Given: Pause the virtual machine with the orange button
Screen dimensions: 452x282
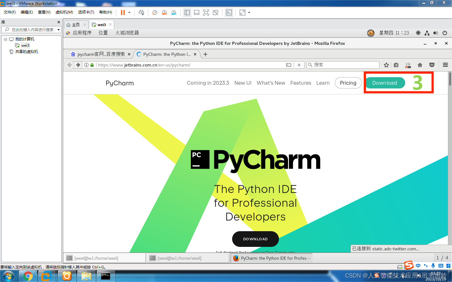Looking at the screenshot, I should coord(123,13).
